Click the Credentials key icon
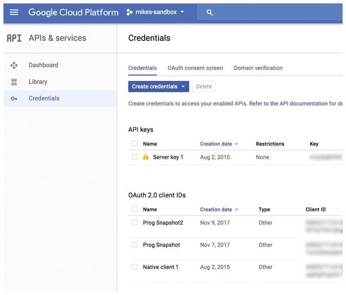 point(14,99)
